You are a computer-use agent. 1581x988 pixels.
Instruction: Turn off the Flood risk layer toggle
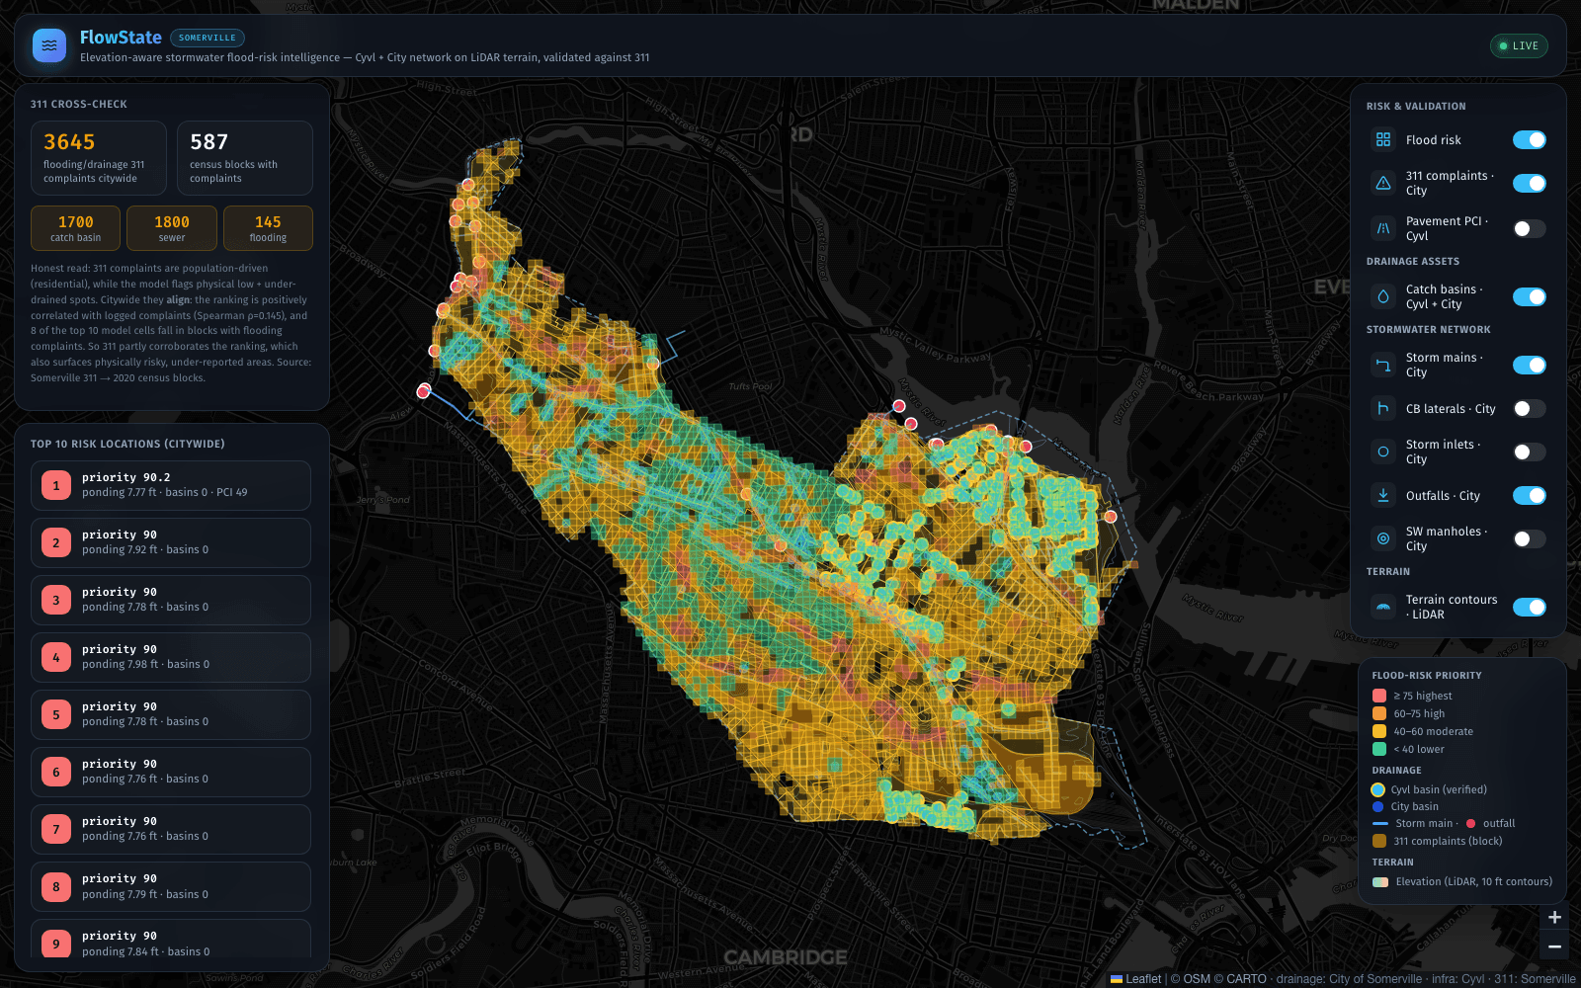1530,140
